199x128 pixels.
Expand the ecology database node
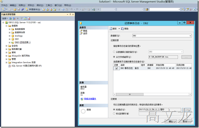coord(10,36)
